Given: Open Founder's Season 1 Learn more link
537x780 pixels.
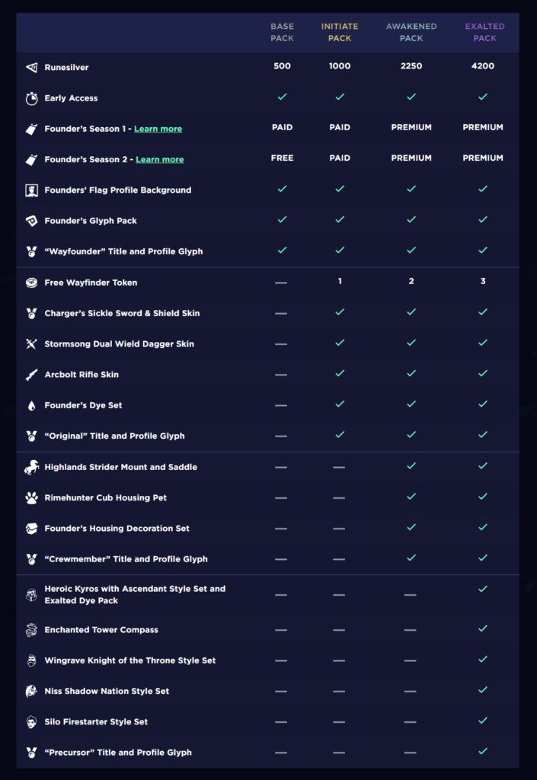Looking at the screenshot, I should tap(158, 129).
